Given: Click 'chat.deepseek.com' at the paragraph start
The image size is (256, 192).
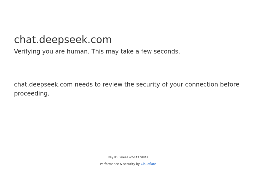Looking at the screenshot, I should (x=43, y=84).
